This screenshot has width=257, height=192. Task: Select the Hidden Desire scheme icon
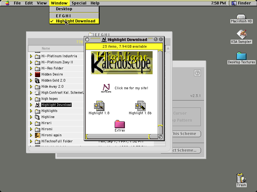tap(38, 75)
